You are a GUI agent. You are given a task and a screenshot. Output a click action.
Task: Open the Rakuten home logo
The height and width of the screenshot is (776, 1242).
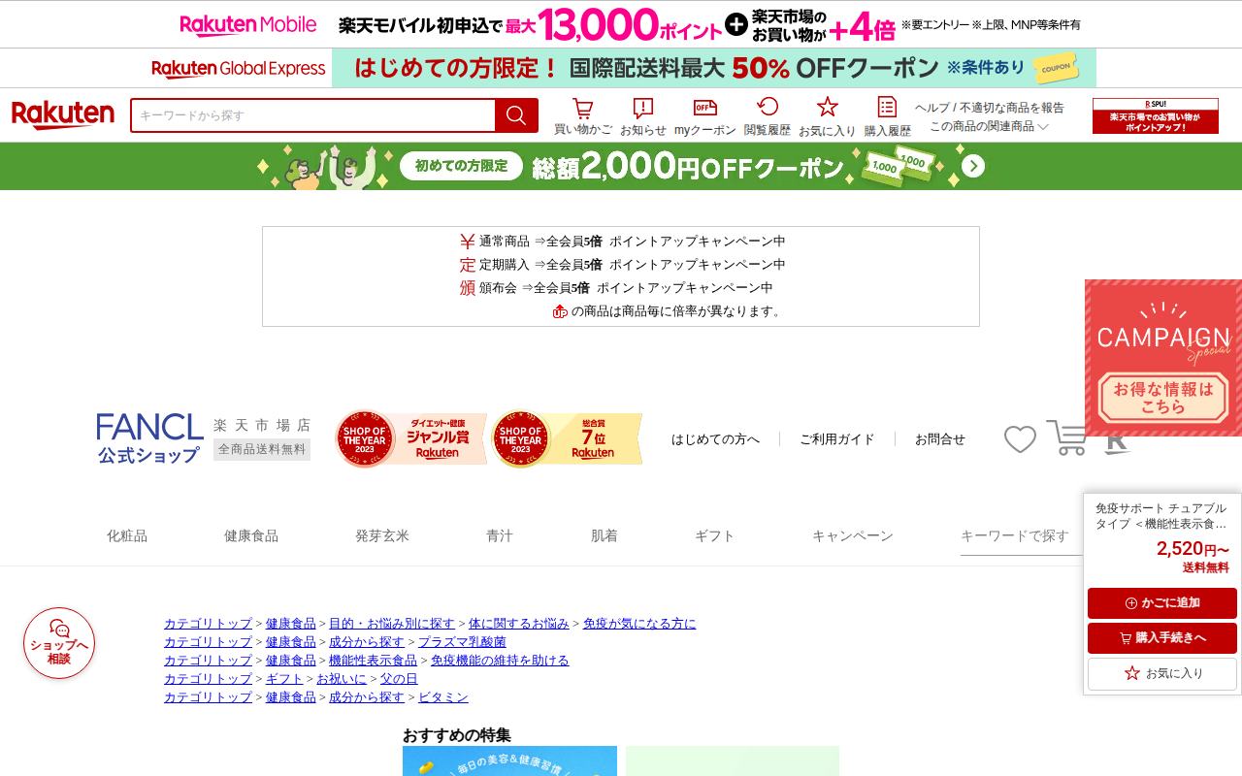point(63,115)
